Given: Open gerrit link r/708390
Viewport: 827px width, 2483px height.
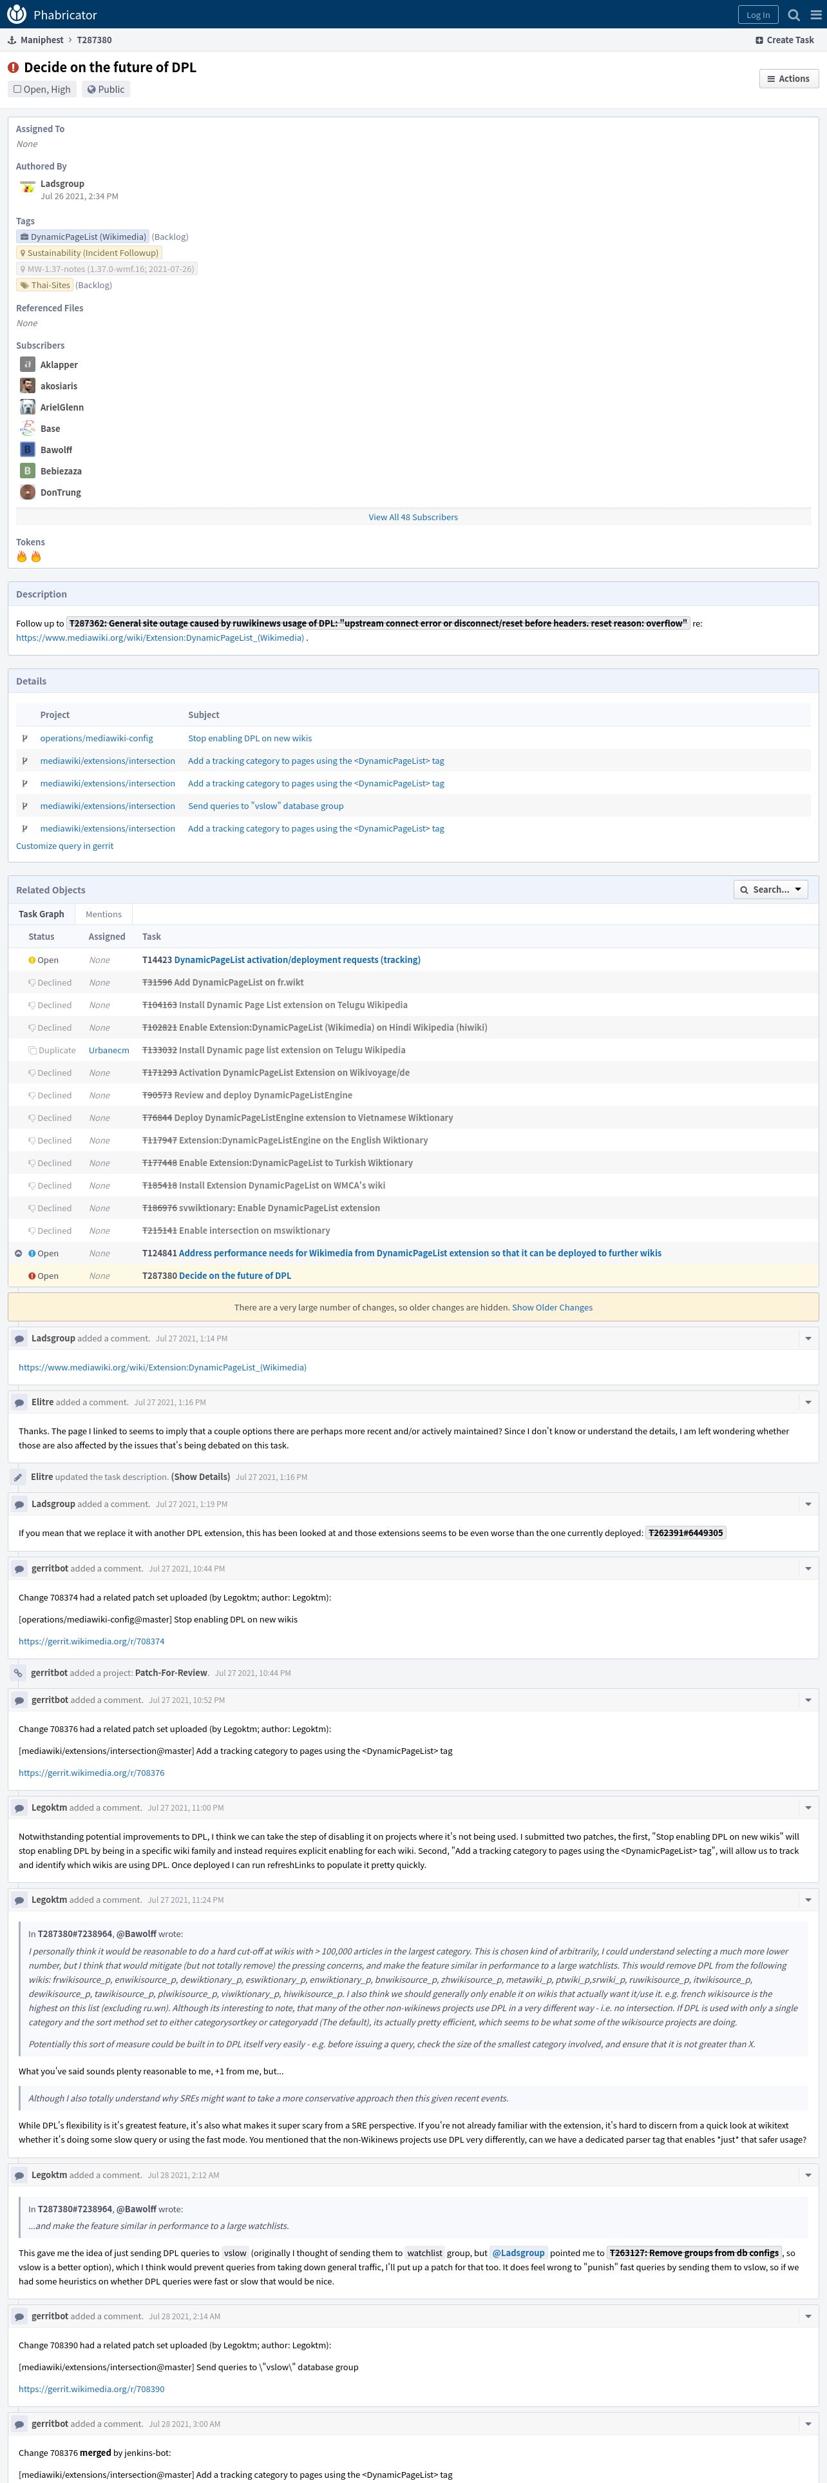Looking at the screenshot, I should tap(91, 2388).
